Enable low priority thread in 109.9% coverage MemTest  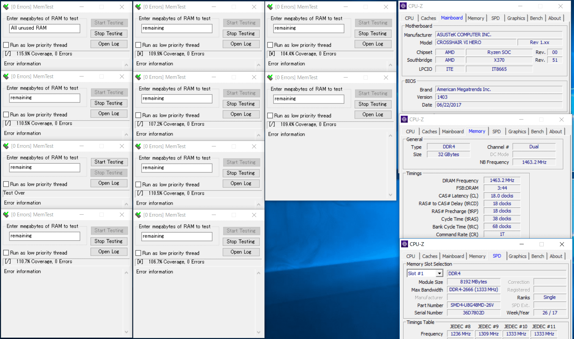point(138,45)
